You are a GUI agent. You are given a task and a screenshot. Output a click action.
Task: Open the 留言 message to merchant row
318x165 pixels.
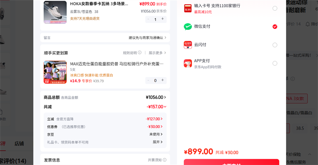pyautogui.click(x=105, y=38)
